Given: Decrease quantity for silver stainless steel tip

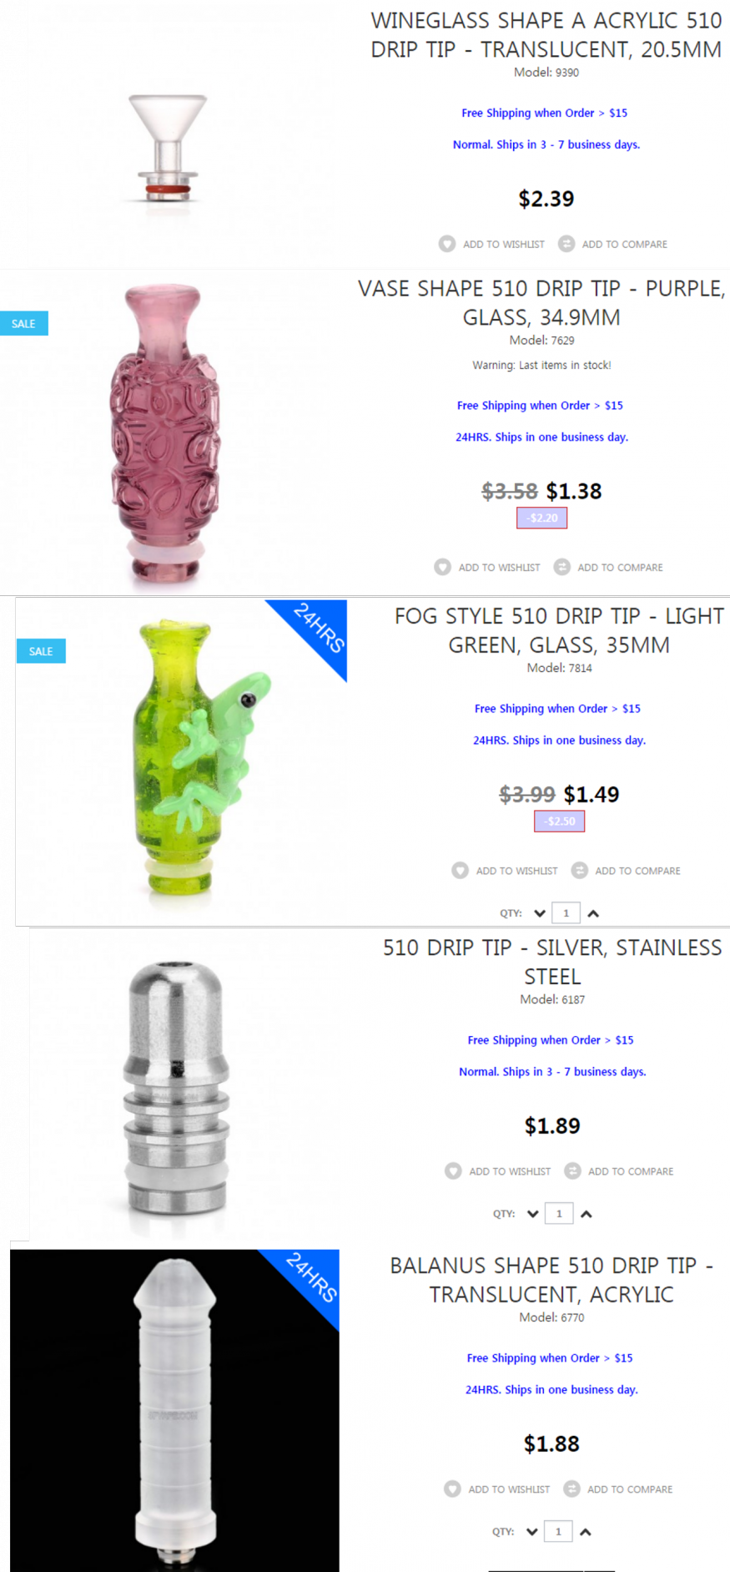Looking at the screenshot, I should [x=533, y=1214].
